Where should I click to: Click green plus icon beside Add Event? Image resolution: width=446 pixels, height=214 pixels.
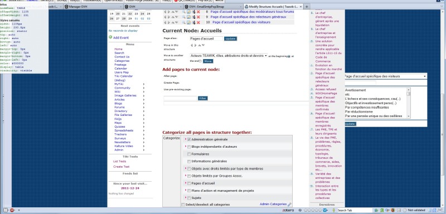[110, 37]
